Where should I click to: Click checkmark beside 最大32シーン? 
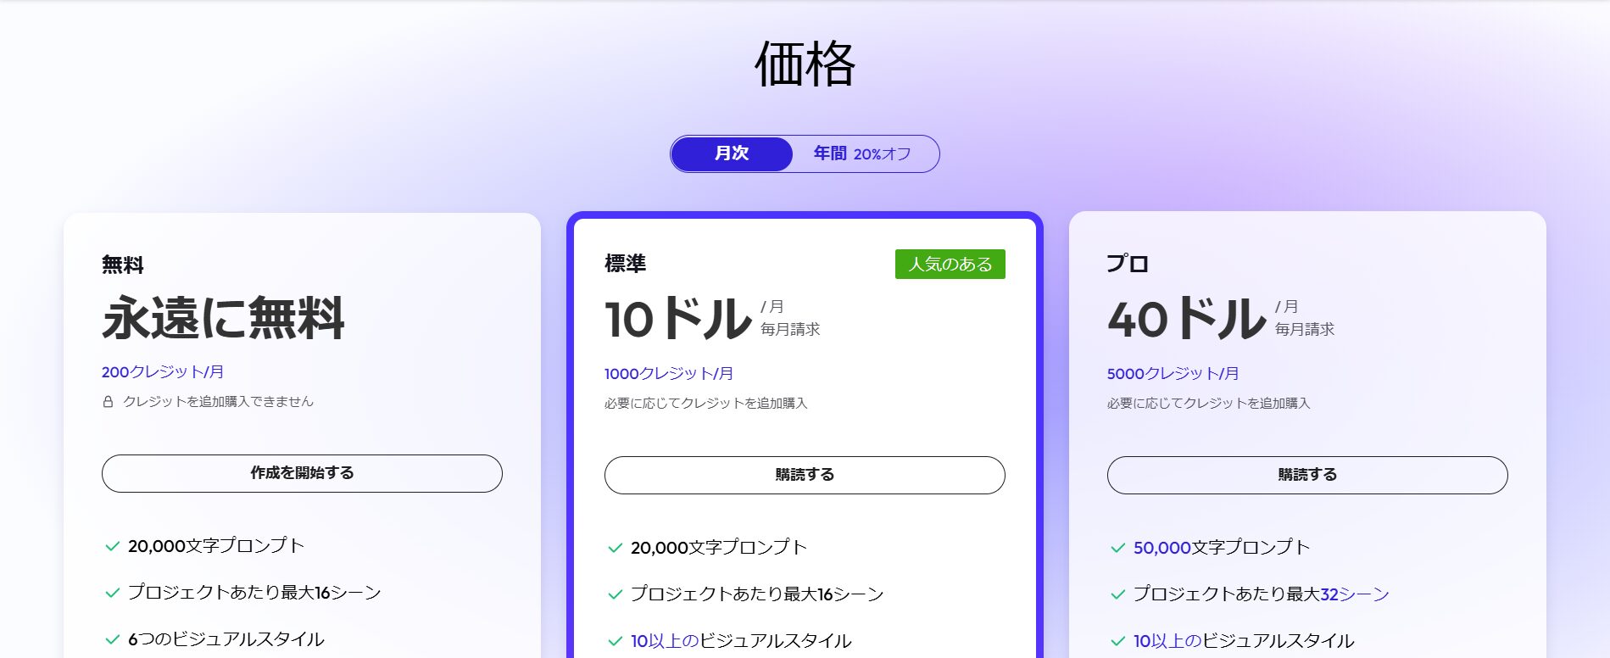pyautogui.click(x=1117, y=594)
